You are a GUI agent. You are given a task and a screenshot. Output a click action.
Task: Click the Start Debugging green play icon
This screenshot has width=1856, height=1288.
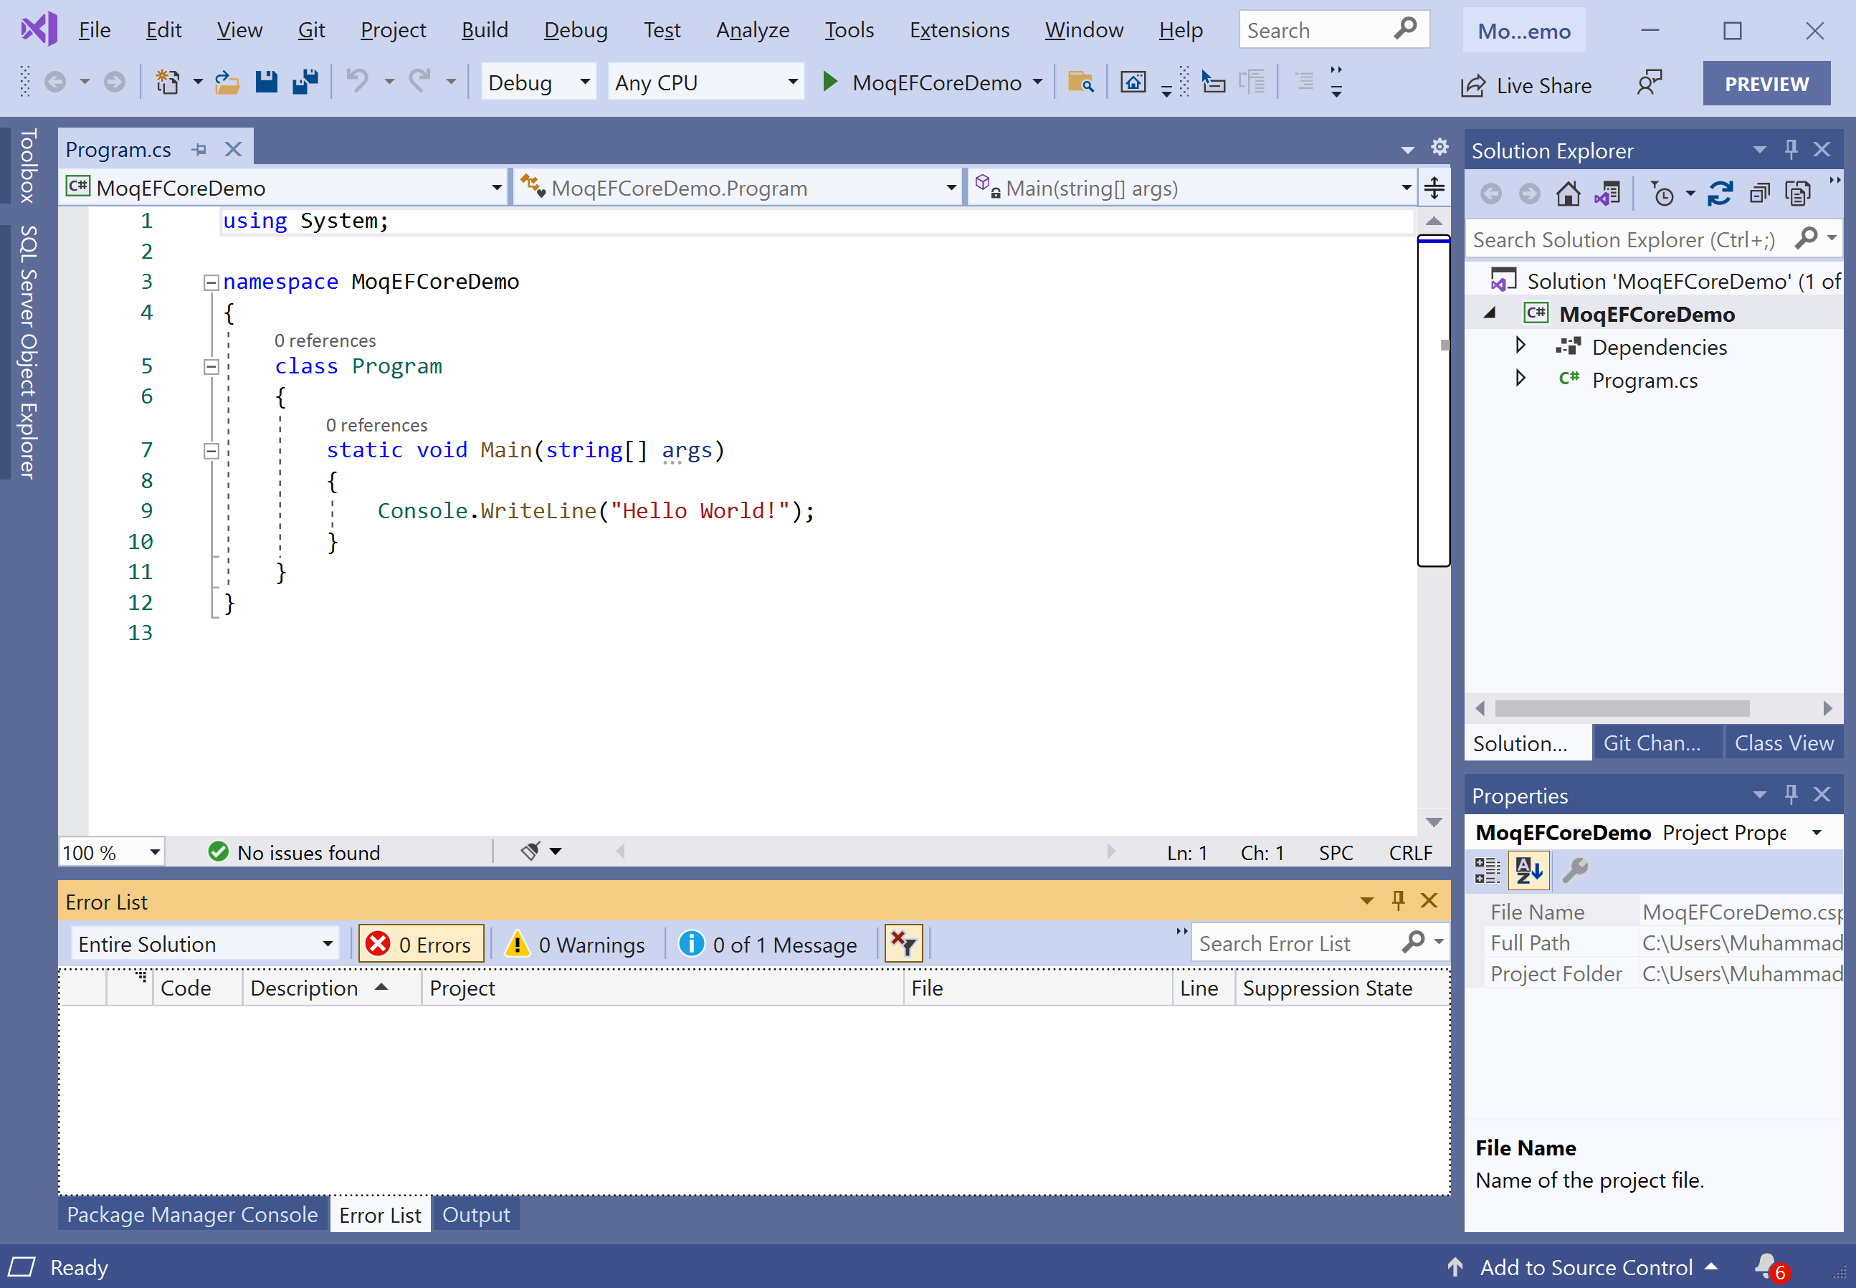[x=829, y=82]
